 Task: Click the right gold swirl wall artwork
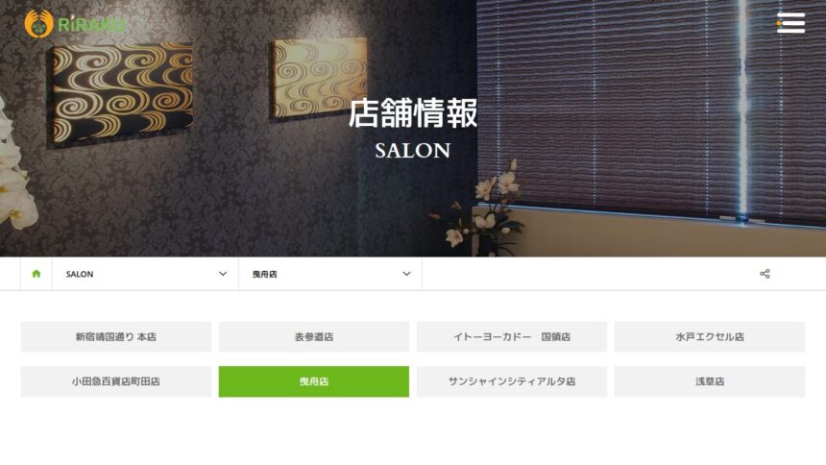pyautogui.click(x=319, y=78)
